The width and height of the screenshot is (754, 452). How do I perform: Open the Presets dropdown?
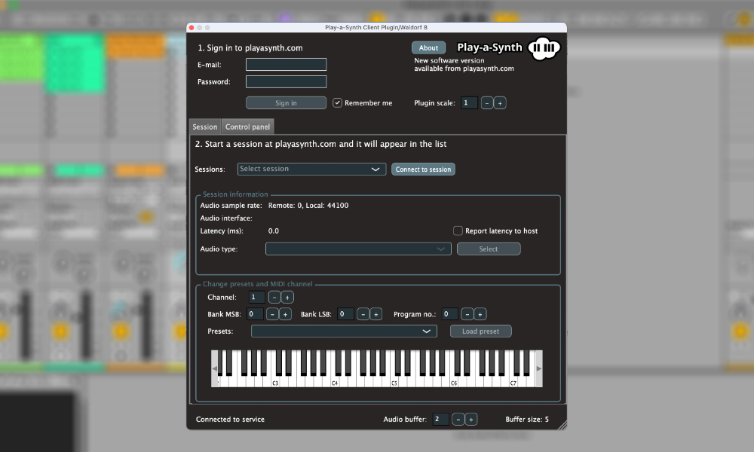coord(344,331)
